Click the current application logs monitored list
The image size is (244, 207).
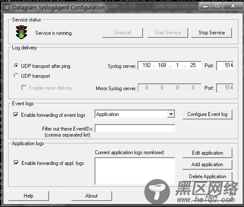(x=135, y=171)
